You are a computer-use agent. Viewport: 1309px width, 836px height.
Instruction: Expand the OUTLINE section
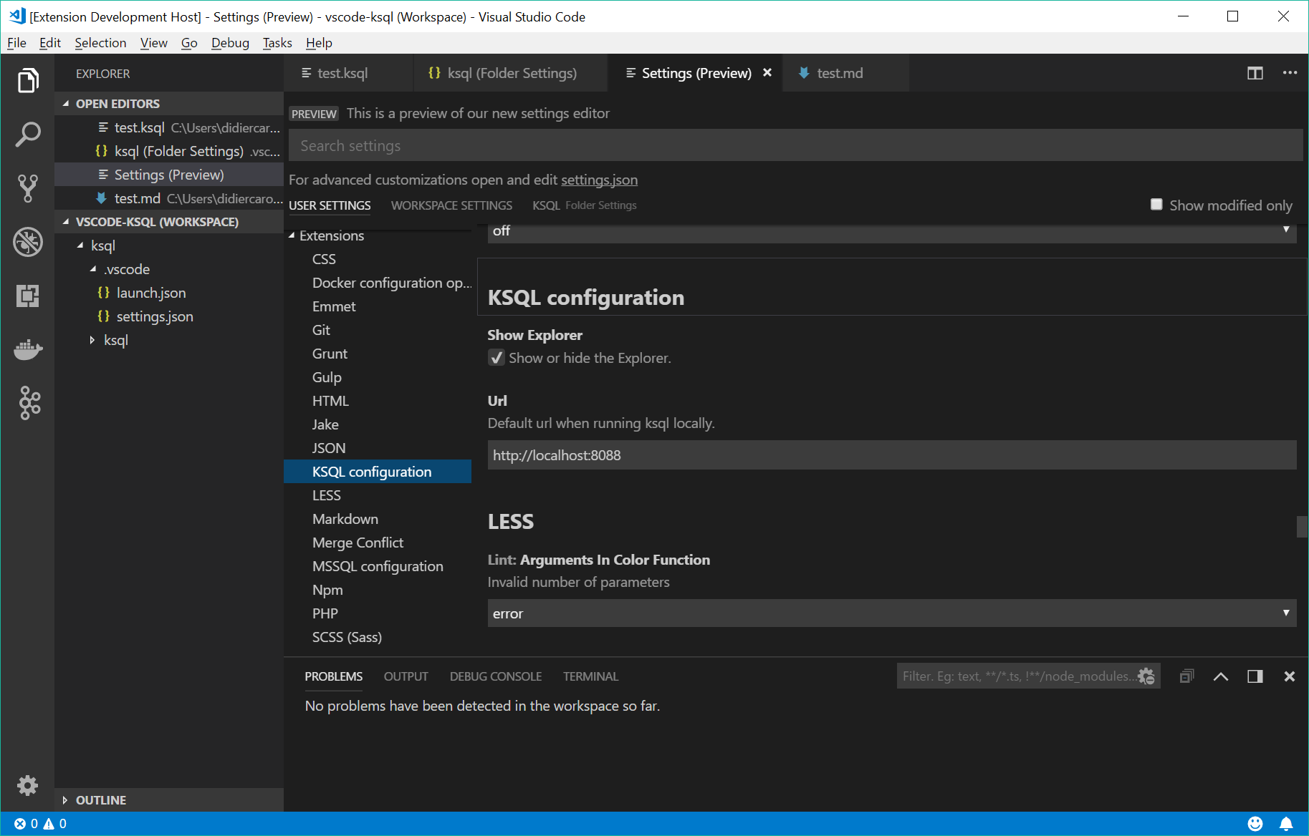tap(64, 800)
